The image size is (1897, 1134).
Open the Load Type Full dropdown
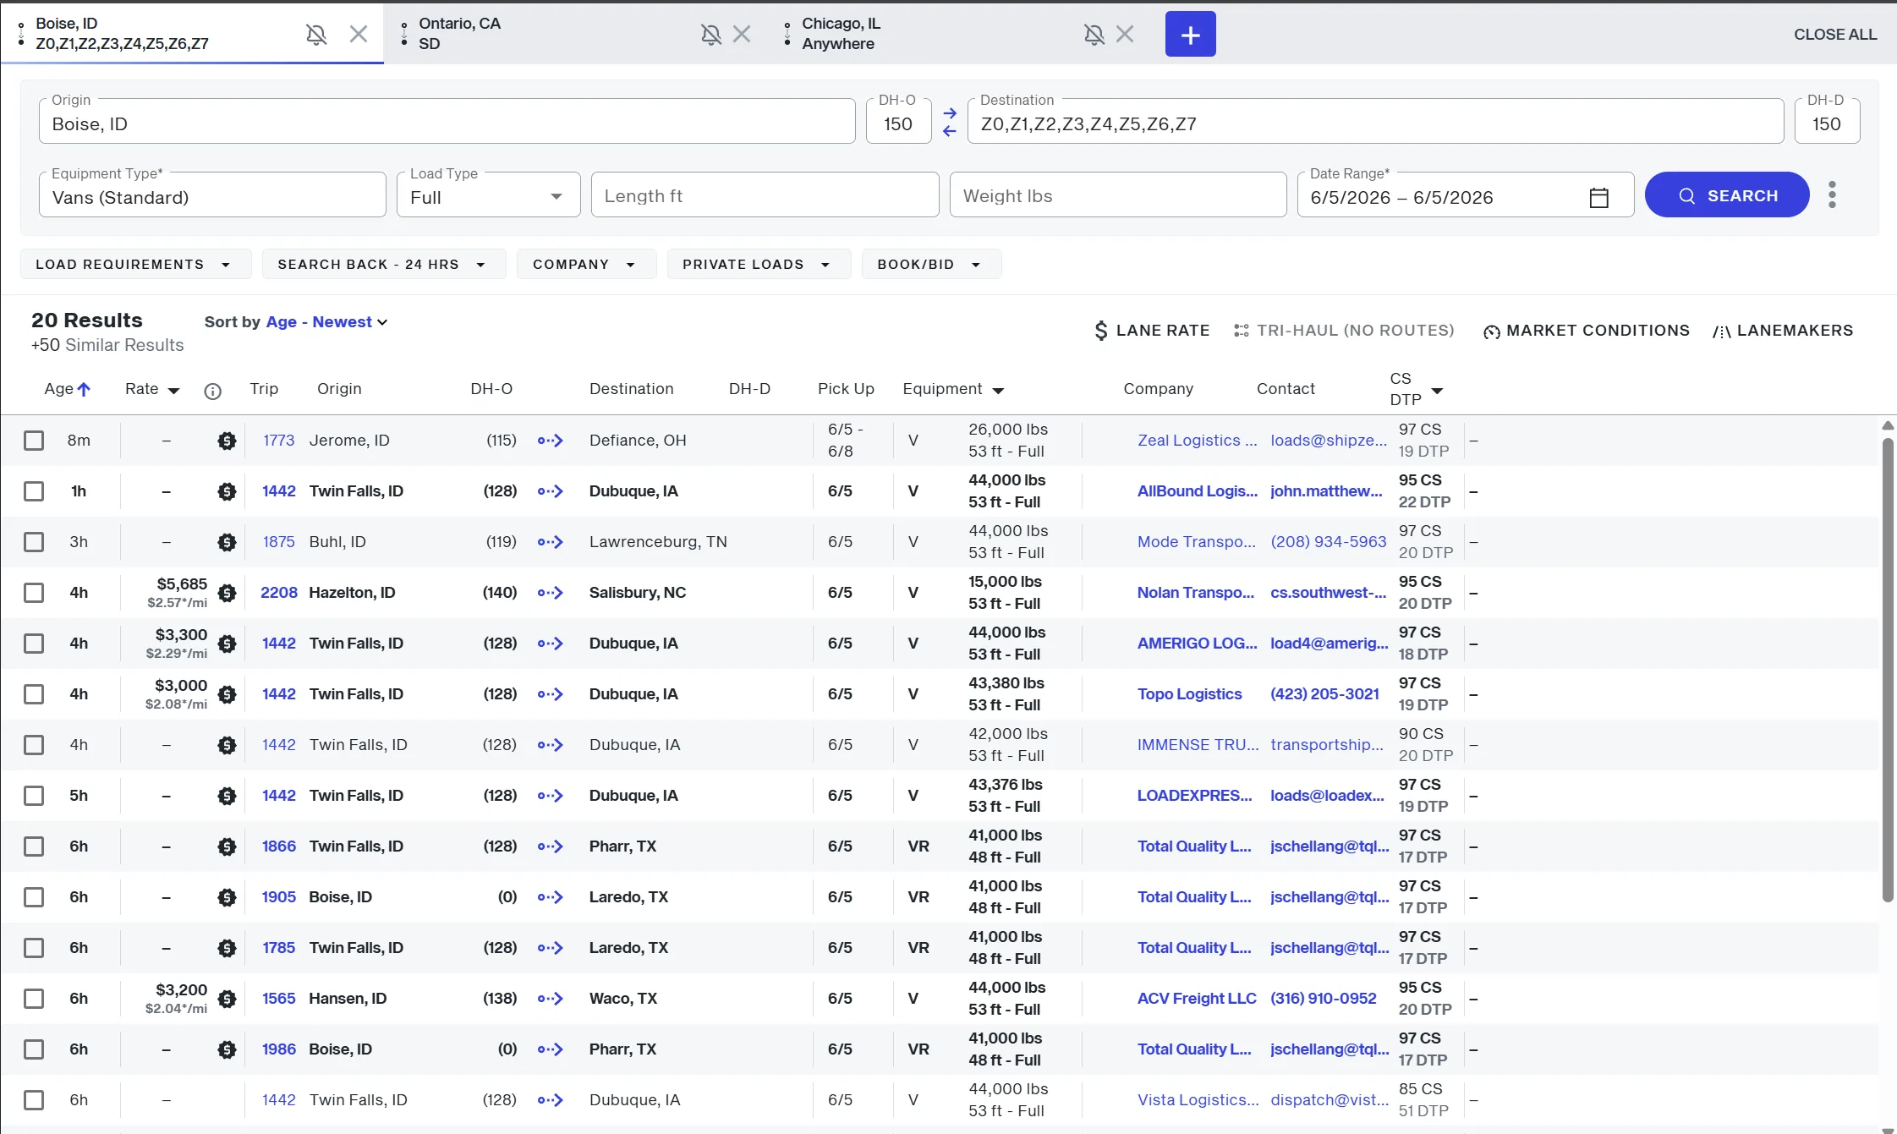click(488, 195)
